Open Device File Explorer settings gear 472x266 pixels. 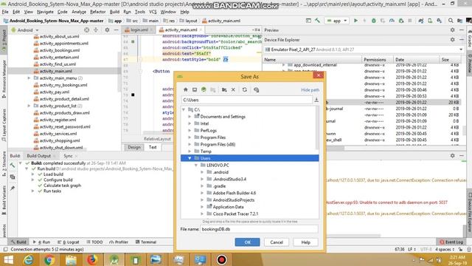coord(452,40)
